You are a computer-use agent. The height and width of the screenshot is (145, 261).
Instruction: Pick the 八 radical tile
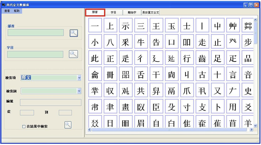[110, 42]
